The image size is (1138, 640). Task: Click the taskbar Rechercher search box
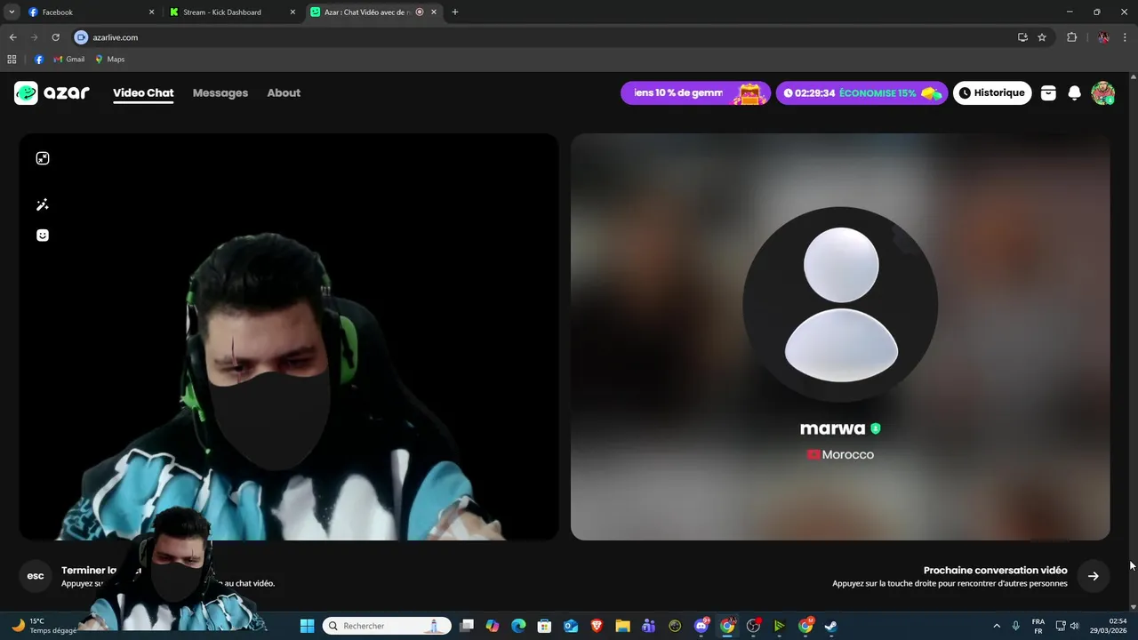[387, 626]
